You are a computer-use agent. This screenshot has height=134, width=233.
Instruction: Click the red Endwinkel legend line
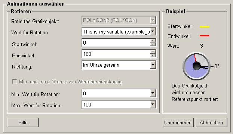click(204, 35)
